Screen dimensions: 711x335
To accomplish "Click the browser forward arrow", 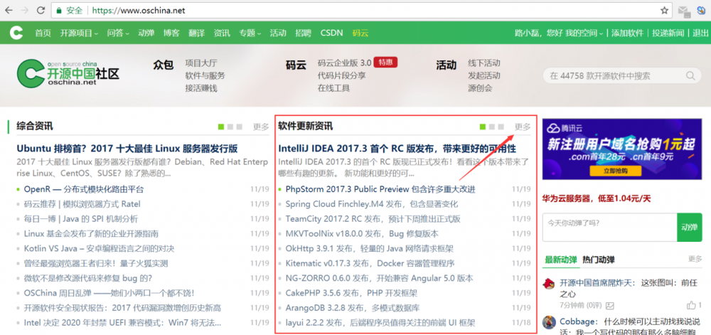I will coord(25,11).
